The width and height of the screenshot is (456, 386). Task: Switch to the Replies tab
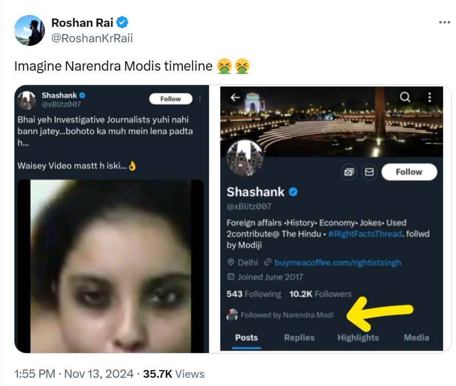(299, 338)
